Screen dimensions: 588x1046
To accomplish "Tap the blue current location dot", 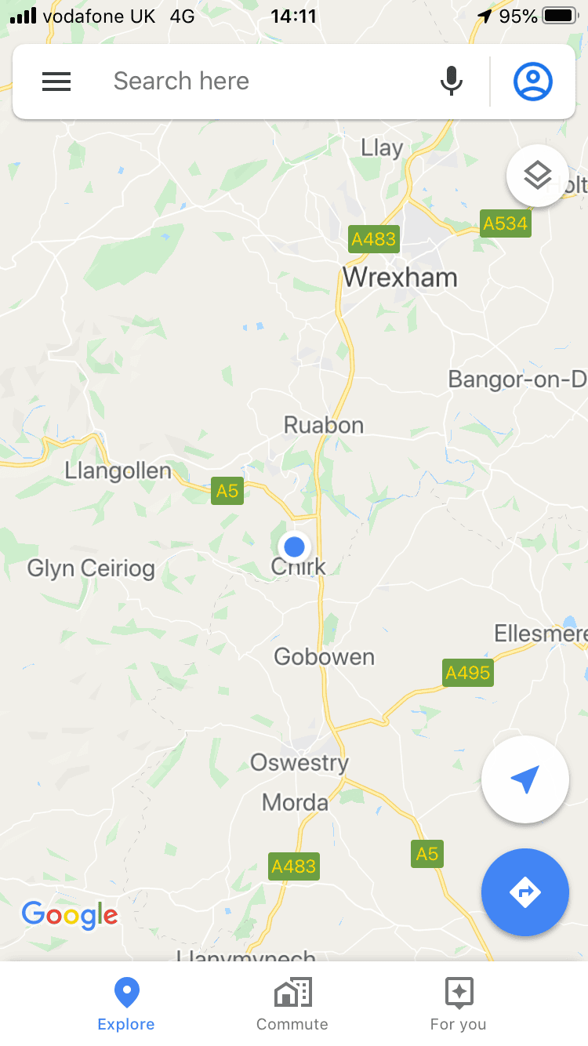I will pos(295,546).
